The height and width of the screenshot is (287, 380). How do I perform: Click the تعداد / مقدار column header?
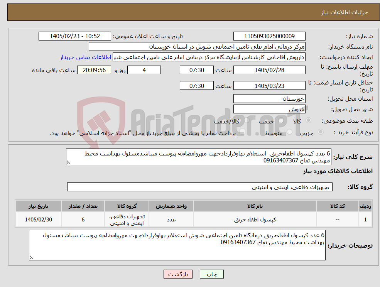[83, 206]
